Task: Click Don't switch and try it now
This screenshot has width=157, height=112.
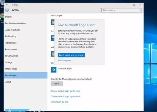Action: coord(71,55)
